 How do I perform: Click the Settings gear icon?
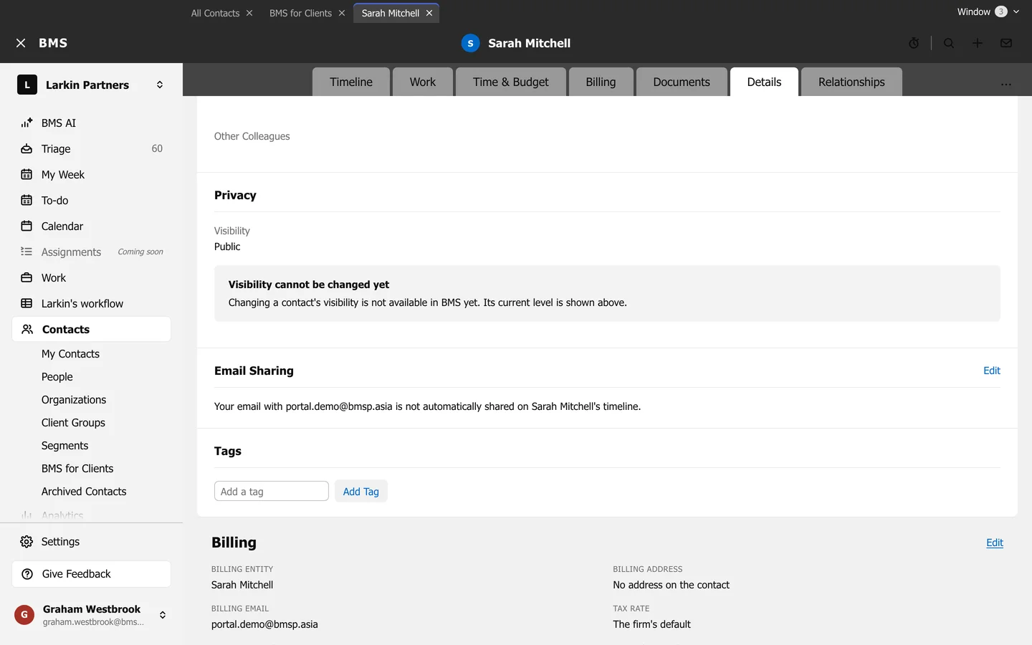tap(27, 542)
